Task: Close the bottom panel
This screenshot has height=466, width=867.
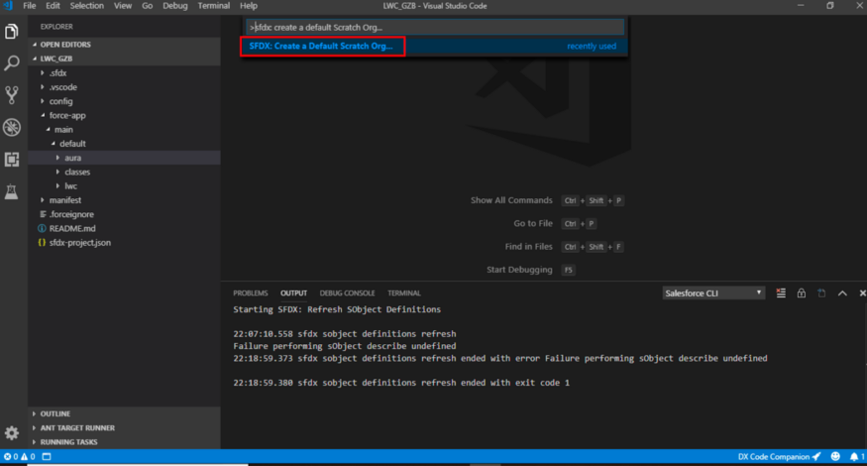Action: coord(862,293)
